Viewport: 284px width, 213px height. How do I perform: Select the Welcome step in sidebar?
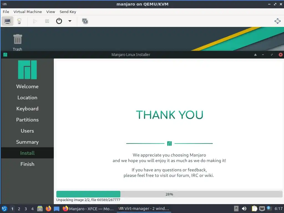[27, 87]
